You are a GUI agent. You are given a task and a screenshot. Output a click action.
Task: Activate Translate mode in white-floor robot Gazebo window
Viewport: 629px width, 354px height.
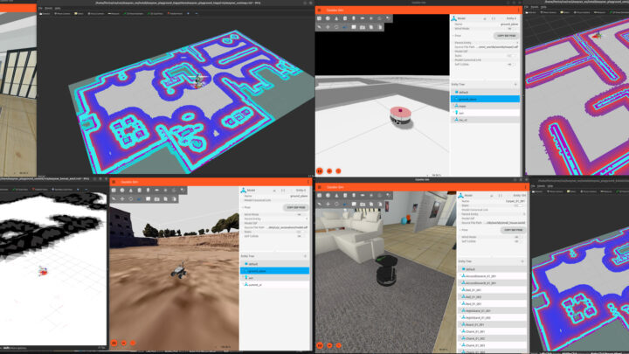[328, 27]
